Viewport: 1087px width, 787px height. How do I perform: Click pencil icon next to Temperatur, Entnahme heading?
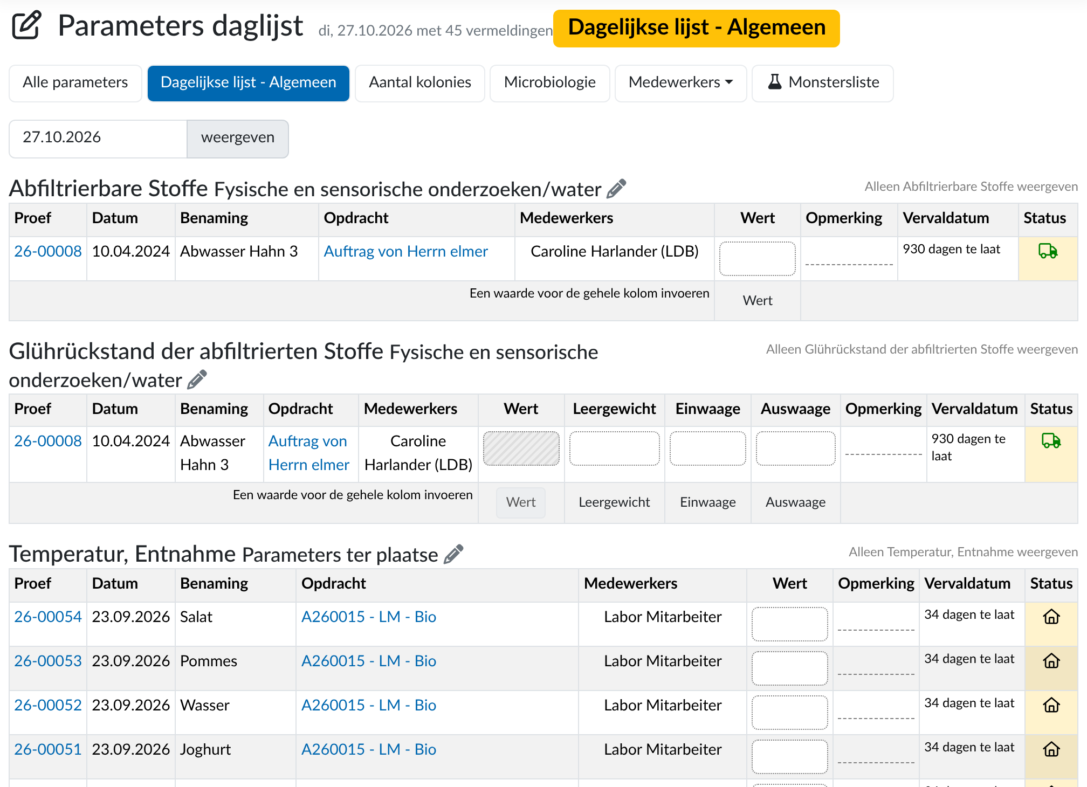[453, 554]
